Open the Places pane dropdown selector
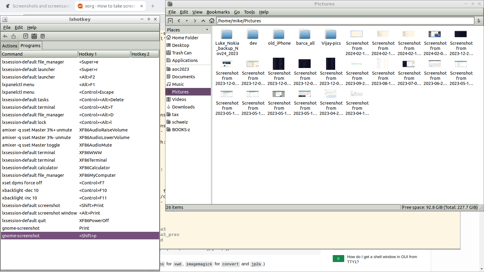Image resolution: width=484 pixels, height=272 pixels. pos(207,30)
